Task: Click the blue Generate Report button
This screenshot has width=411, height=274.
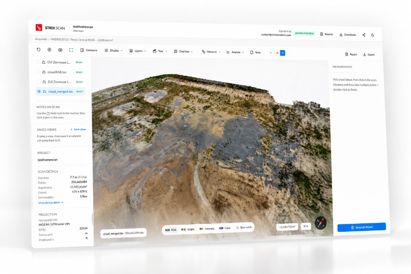Action: (x=362, y=227)
